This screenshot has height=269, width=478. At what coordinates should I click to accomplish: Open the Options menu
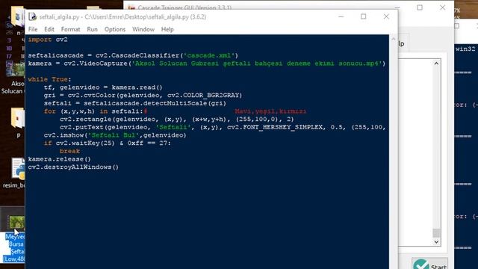coord(115,29)
